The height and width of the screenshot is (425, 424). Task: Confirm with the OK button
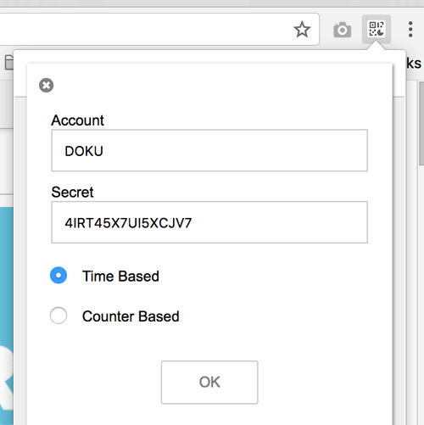point(209,382)
